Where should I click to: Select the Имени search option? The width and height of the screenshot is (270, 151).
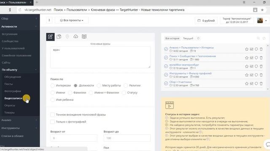[52, 93]
